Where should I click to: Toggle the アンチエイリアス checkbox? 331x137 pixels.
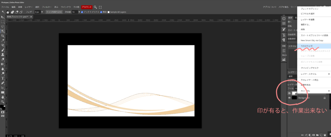82,12
